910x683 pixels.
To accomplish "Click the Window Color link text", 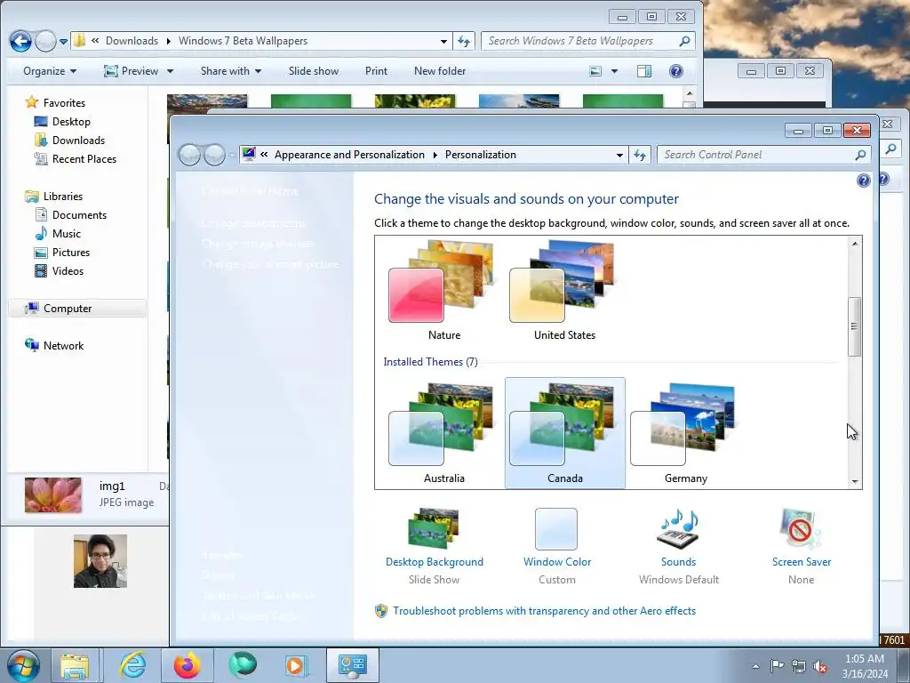I will tap(556, 562).
